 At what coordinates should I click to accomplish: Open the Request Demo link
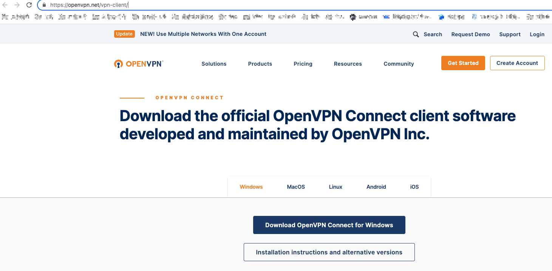pos(470,34)
